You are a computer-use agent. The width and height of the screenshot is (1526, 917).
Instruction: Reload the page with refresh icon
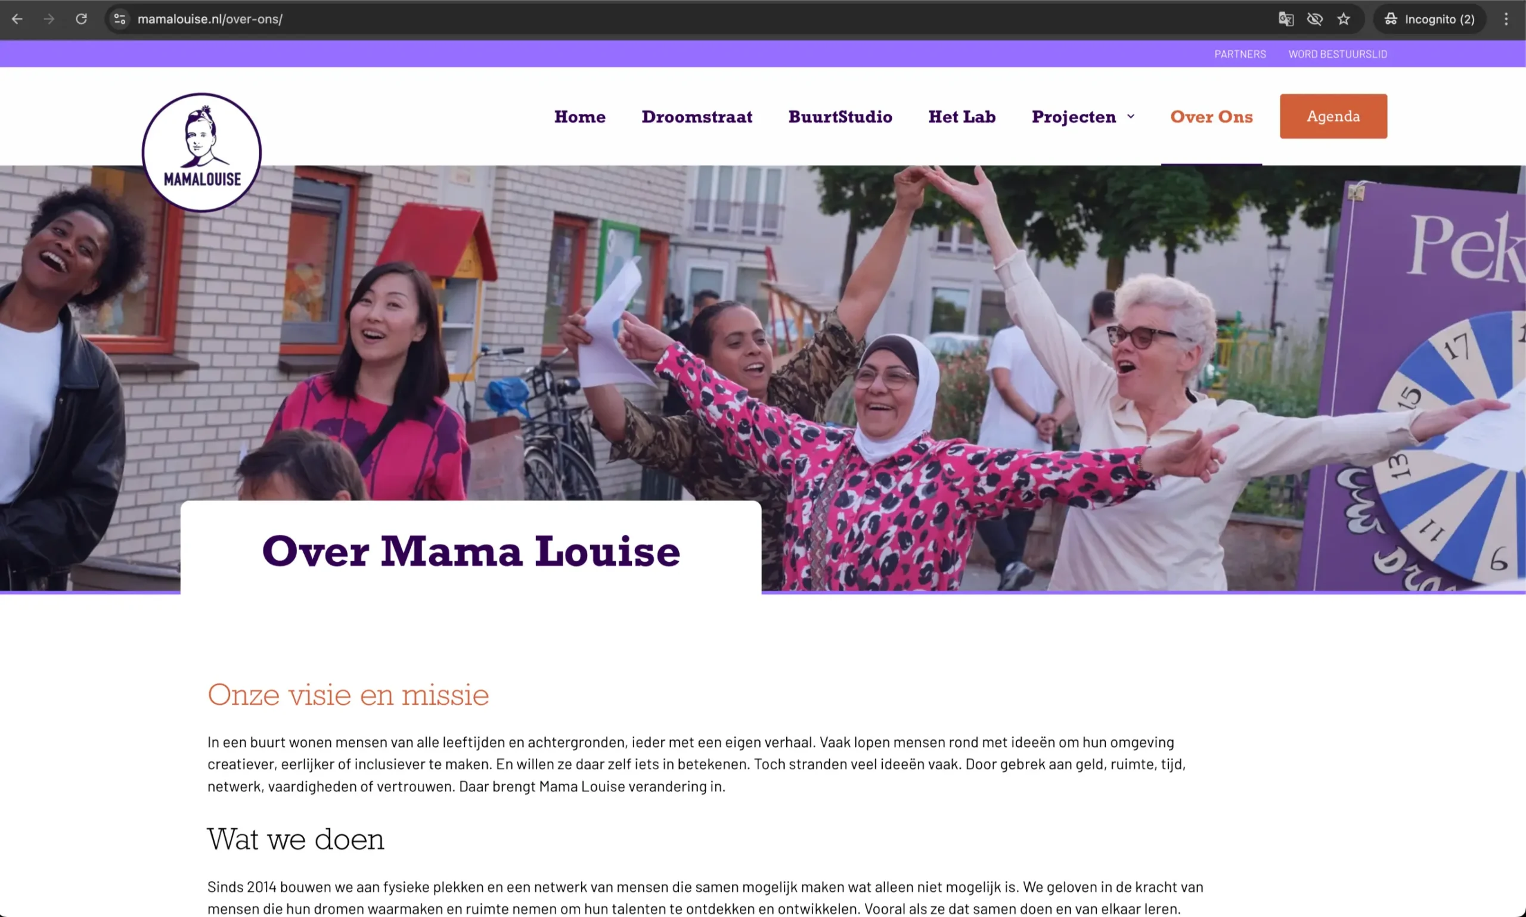tap(81, 19)
